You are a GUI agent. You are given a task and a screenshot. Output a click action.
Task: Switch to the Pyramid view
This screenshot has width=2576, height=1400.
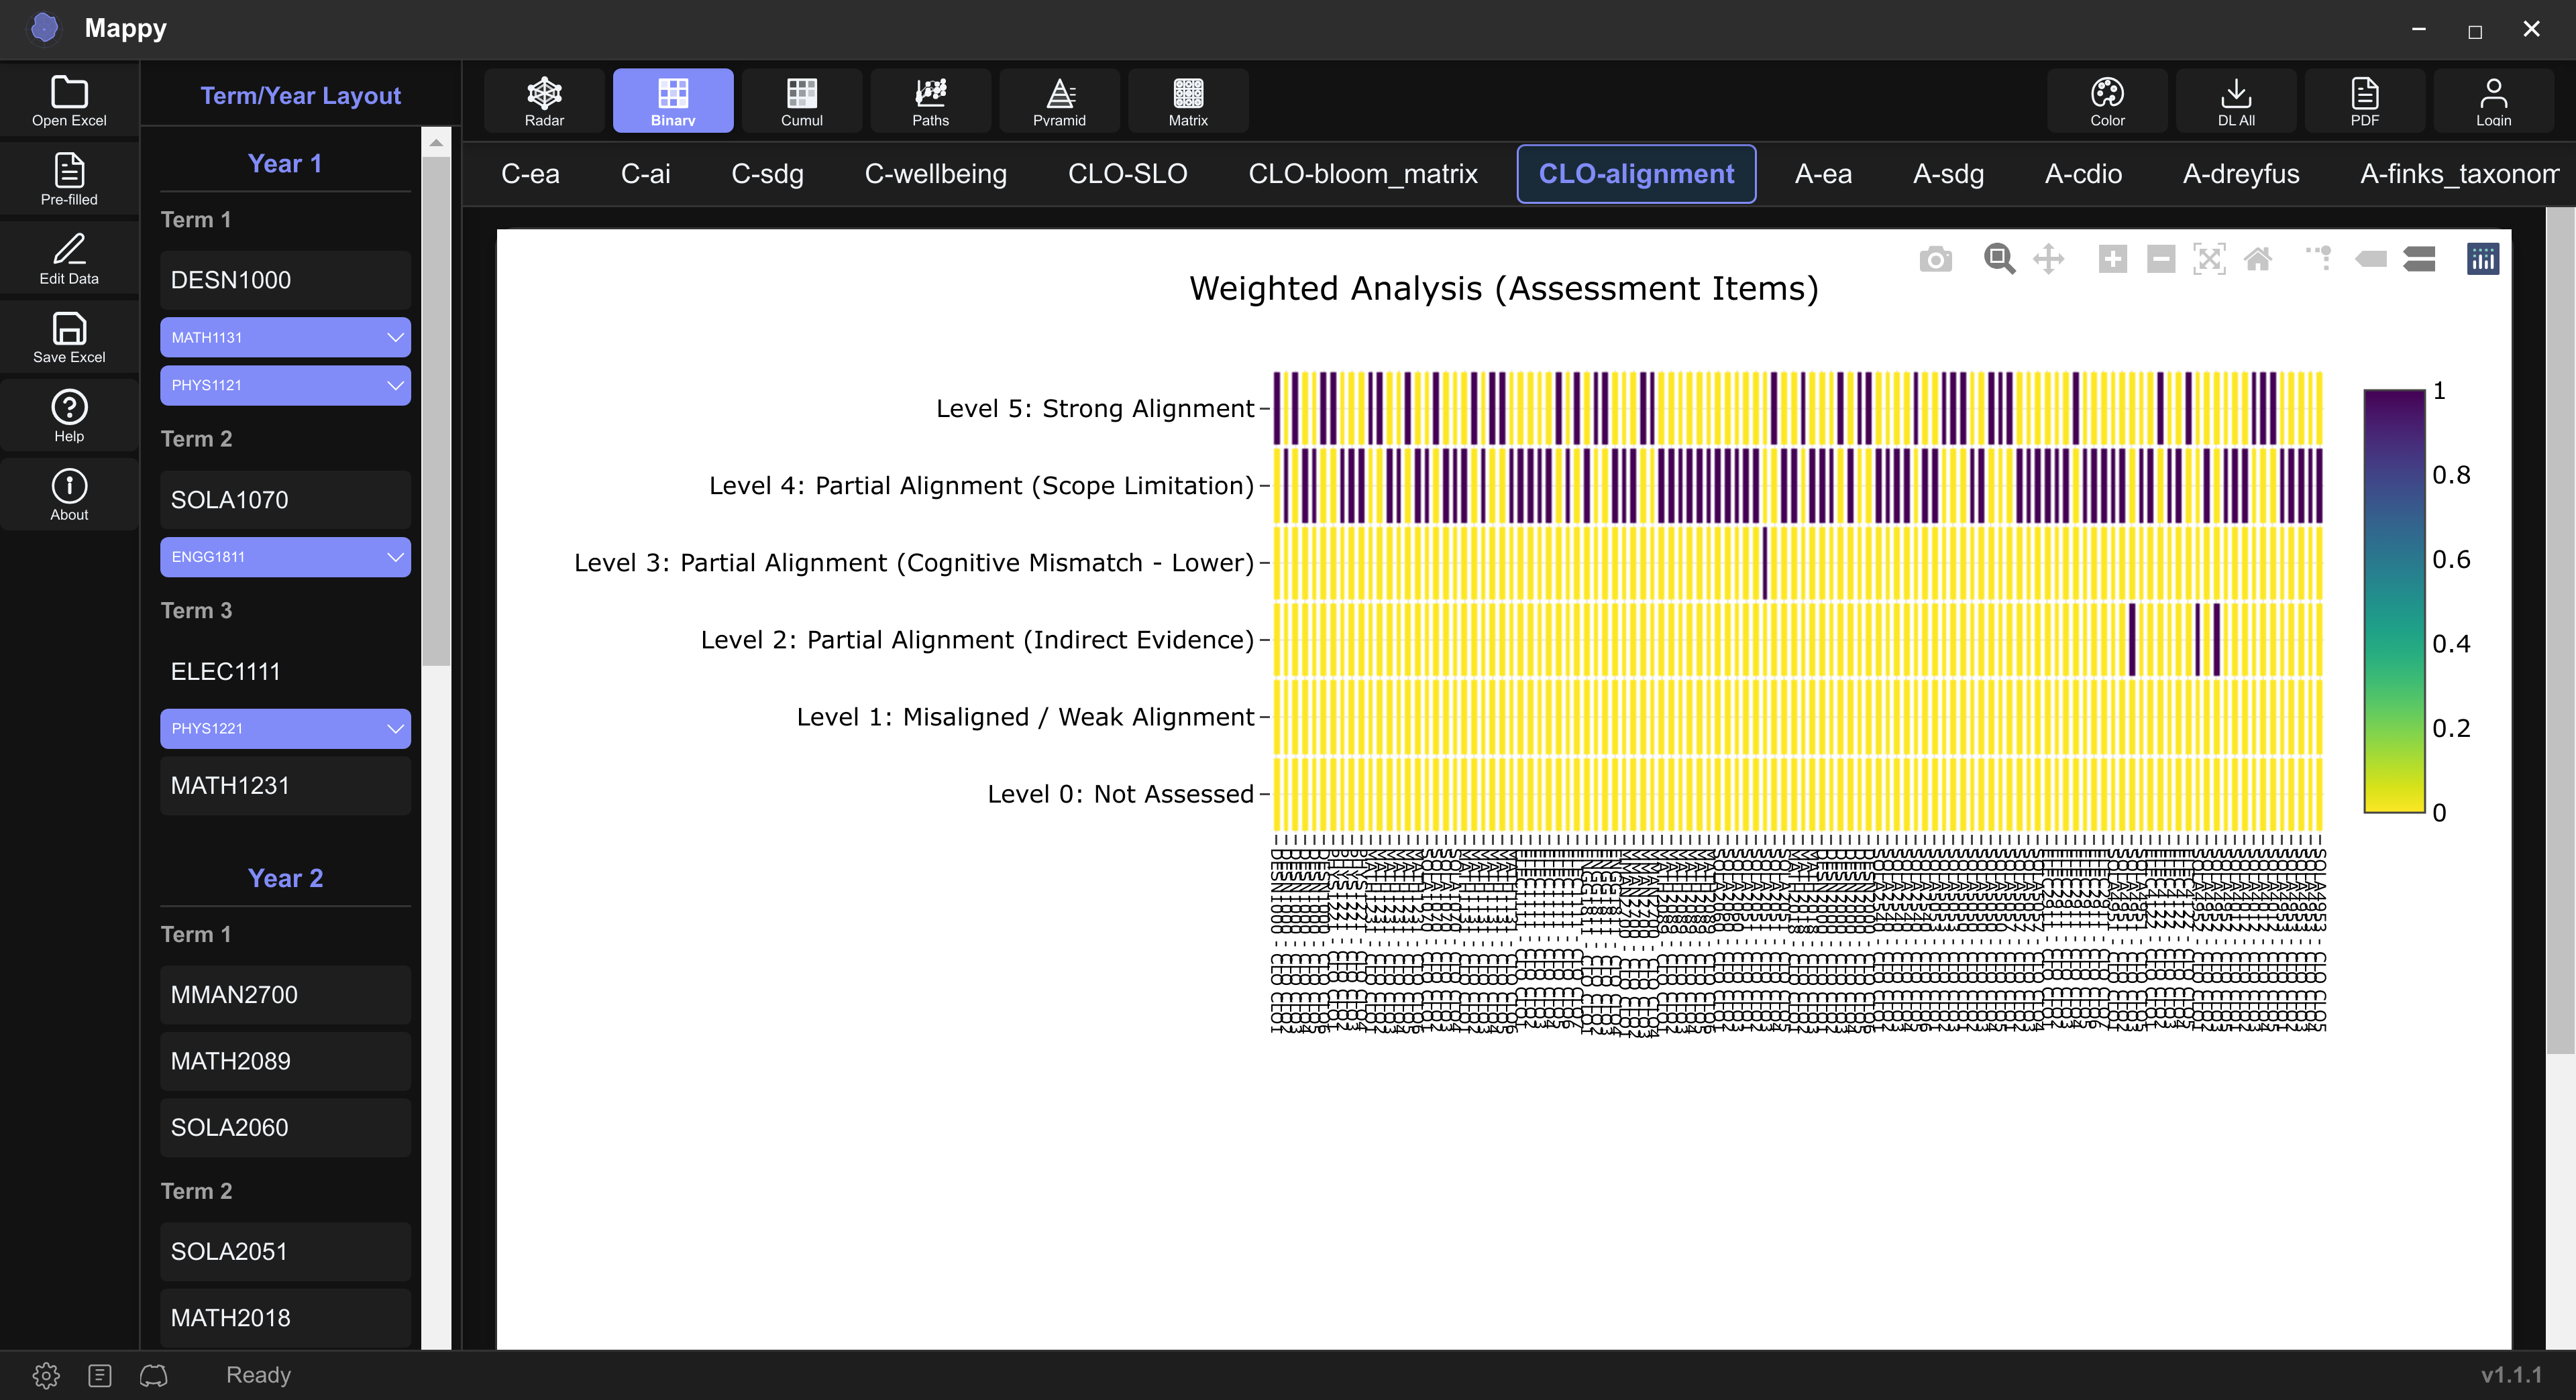click(1059, 101)
